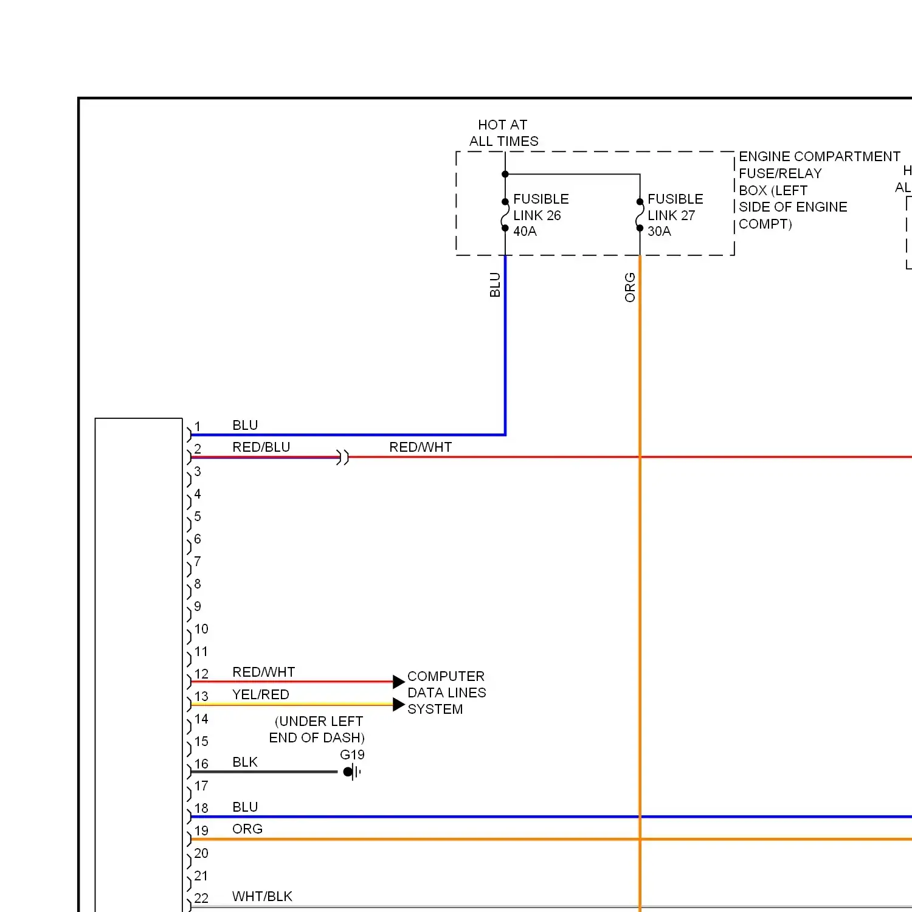Image resolution: width=912 pixels, height=912 pixels.
Task: Click the ENGINE COMPARTMENT FUSE/RELAY BOX text
Action: [x=819, y=190]
